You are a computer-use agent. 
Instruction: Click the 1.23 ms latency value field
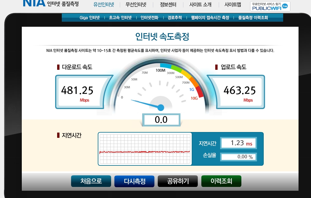coord(238,143)
